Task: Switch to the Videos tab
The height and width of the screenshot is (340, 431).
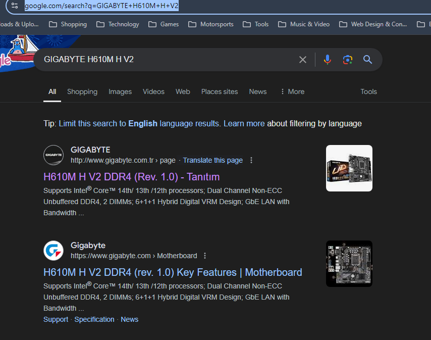Action: (x=153, y=91)
